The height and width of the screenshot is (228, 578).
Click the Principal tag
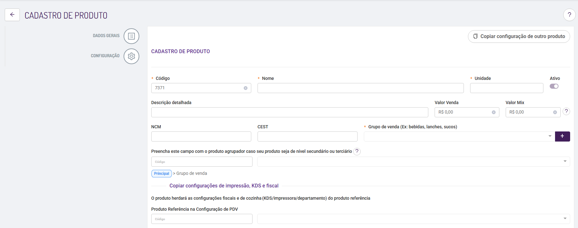pyautogui.click(x=162, y=174)
